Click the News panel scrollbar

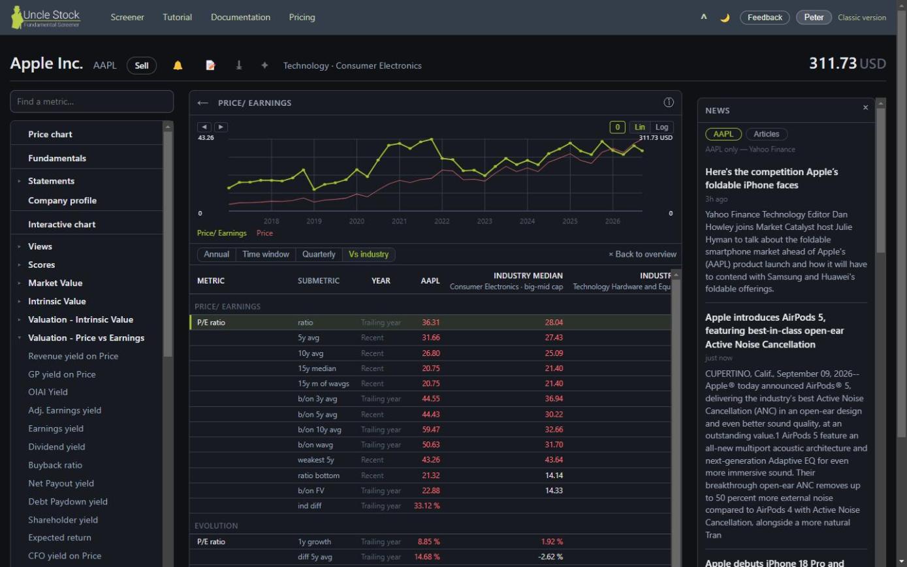click(880, 180)
